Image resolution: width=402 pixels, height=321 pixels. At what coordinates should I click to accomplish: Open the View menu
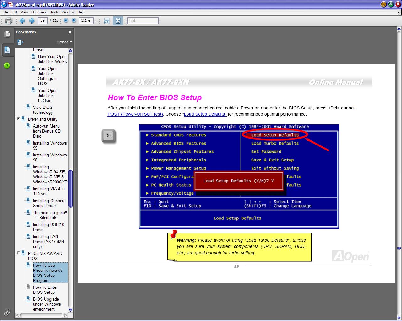click(x=24, y=12)
